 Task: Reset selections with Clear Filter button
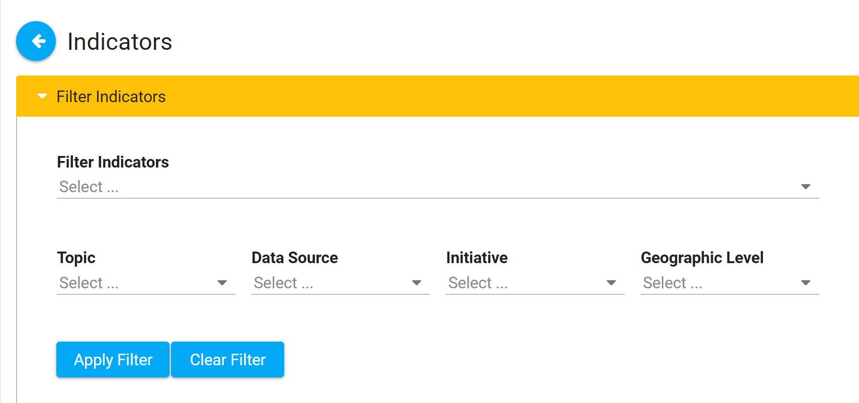click(x=228, y=360)
